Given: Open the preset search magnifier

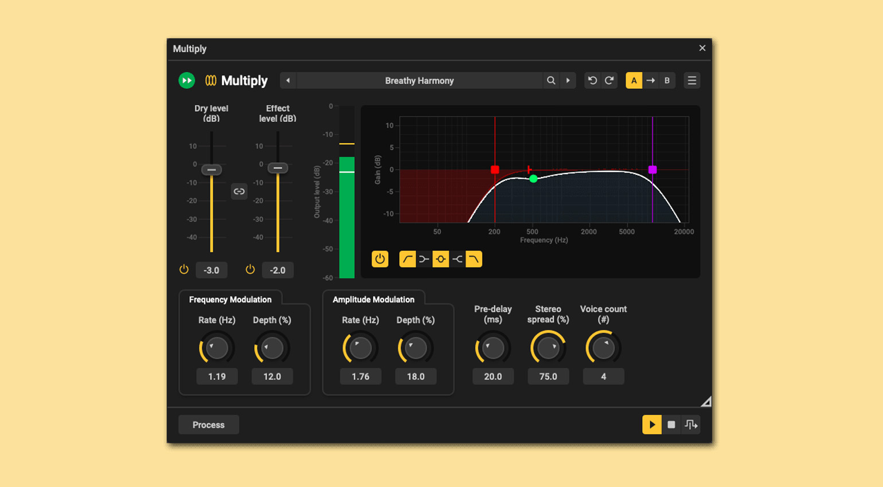Looking at the screenshot, I should tap(551, 81).
